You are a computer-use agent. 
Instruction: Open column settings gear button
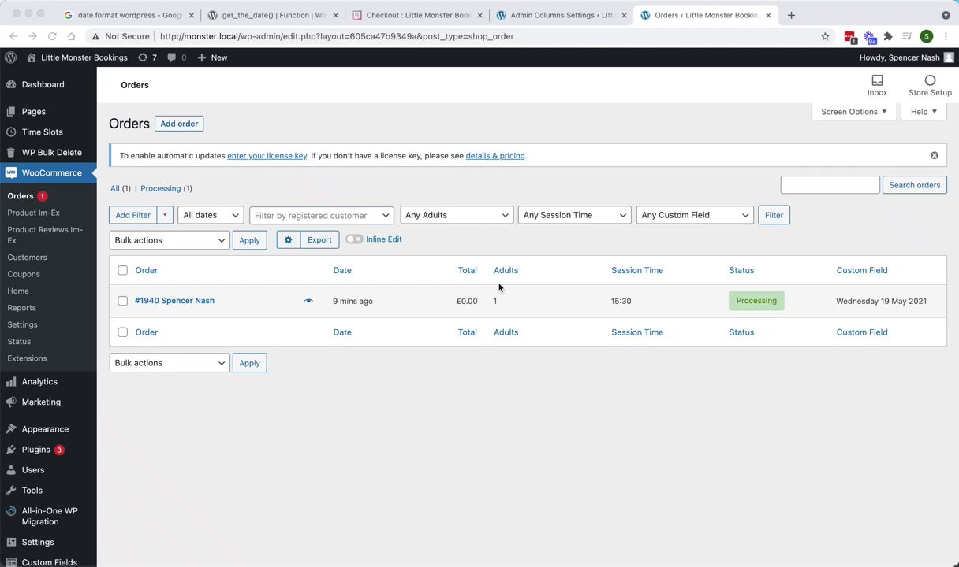point(288,239)
